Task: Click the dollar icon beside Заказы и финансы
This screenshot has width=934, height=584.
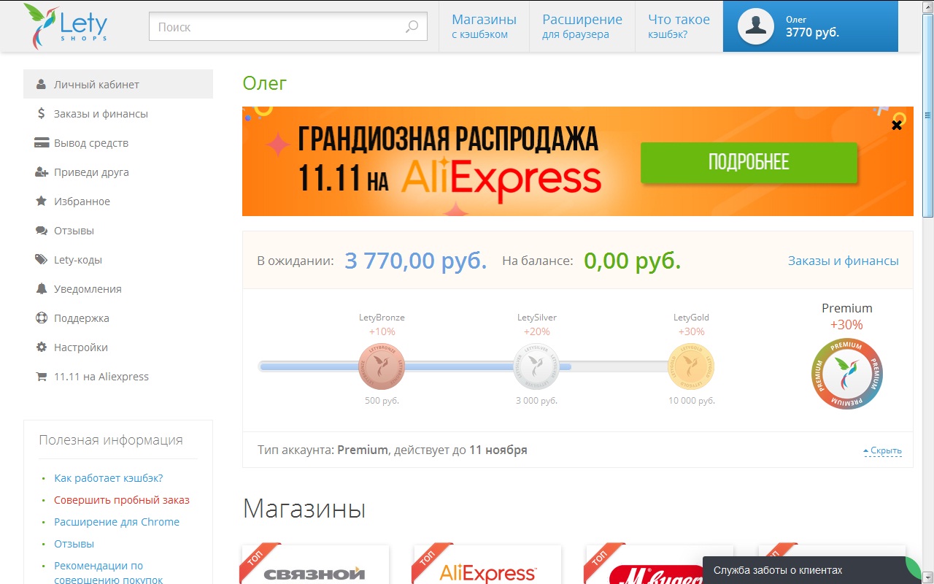Action: coord(42,113)
